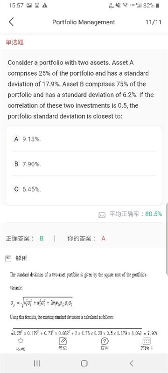
Task: Tap the 解析 document icon
Action: point(8,258)
